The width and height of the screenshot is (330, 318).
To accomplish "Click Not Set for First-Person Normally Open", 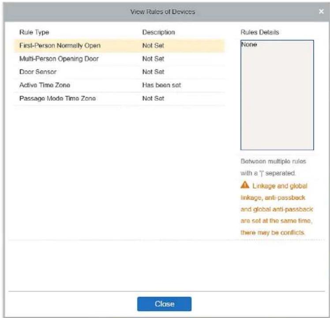I will (153, 45).
